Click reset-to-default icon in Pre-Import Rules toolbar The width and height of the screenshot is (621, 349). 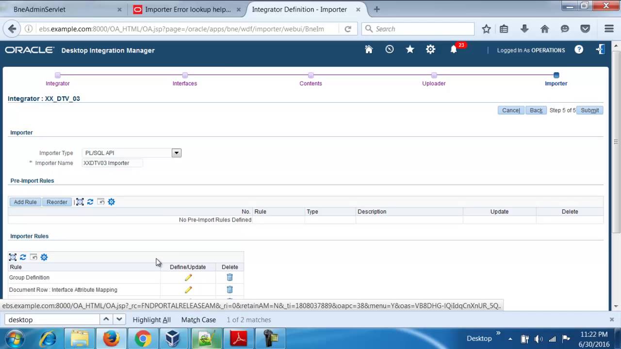pos(101,202)
